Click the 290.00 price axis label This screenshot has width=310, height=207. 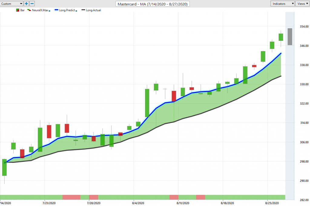click(x=304, y=181)
